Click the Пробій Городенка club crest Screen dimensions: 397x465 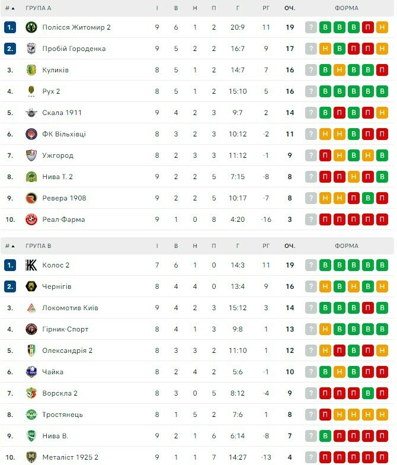click(31, 49)
